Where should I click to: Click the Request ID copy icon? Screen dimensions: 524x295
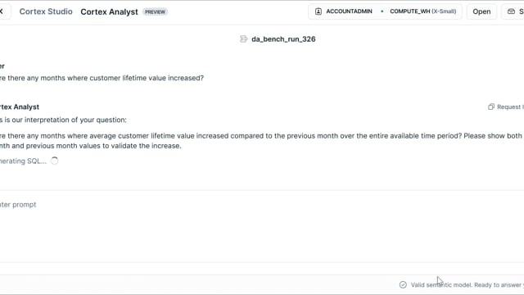pos(491,107)
